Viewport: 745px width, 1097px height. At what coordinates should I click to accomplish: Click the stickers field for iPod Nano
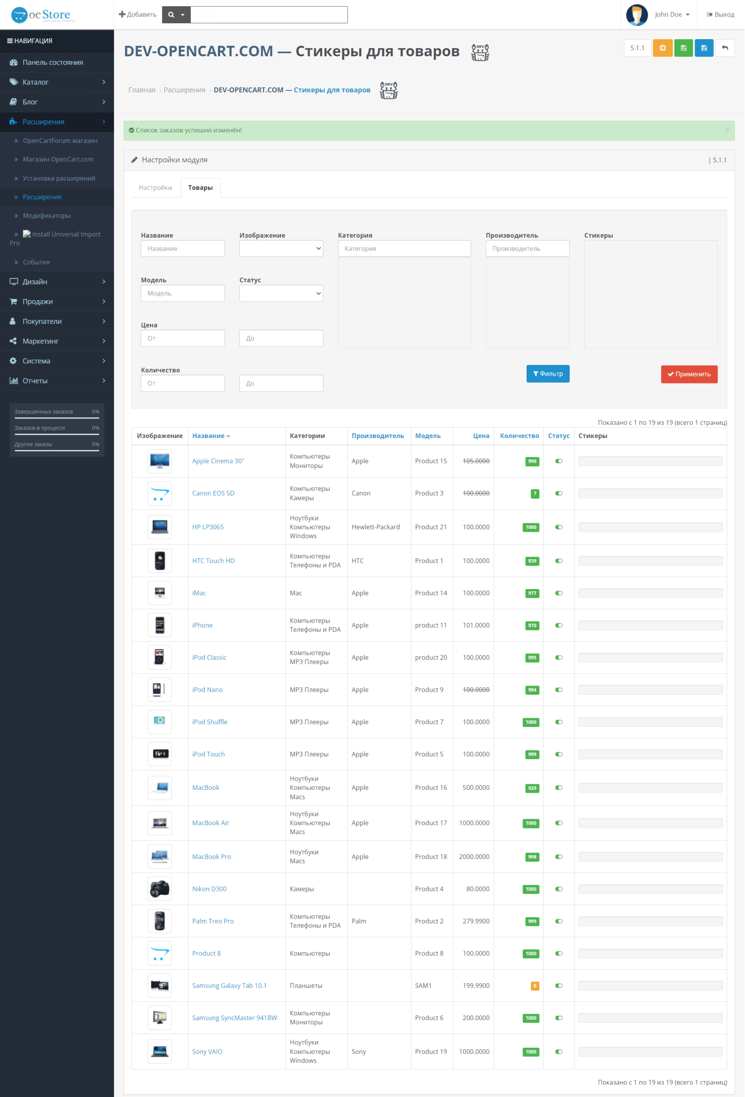[x=650, y=690]
